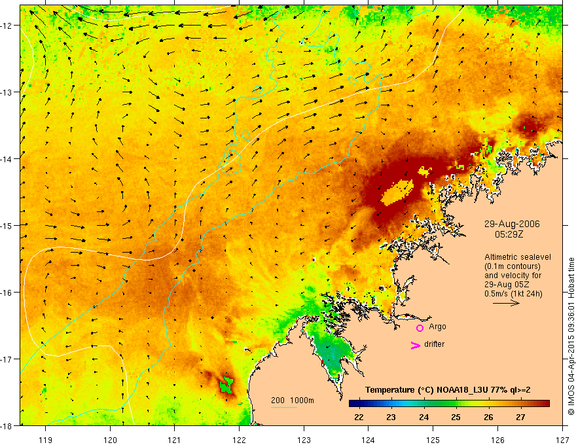Click the magenta Argo circle symbol in legend

click(420, 329)
